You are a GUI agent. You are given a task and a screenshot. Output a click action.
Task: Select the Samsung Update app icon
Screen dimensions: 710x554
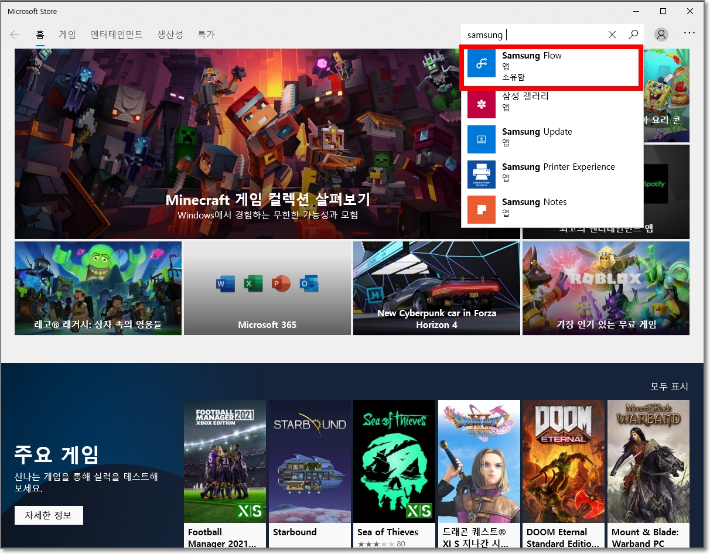click(482, 139)
